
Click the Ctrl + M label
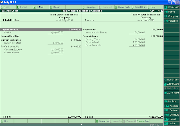click(155, 11)
